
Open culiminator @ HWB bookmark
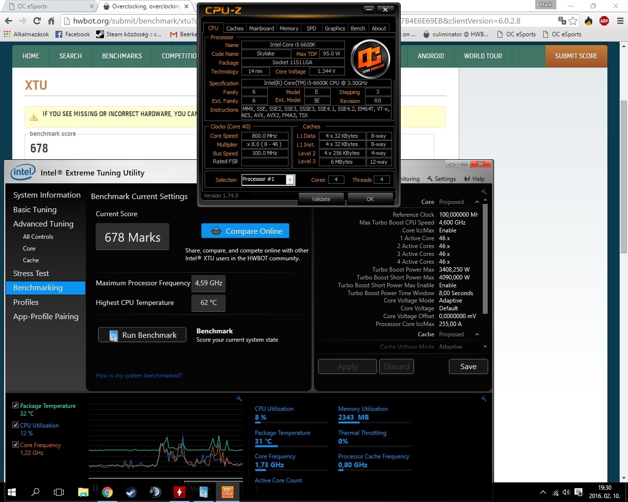[456, 34]
